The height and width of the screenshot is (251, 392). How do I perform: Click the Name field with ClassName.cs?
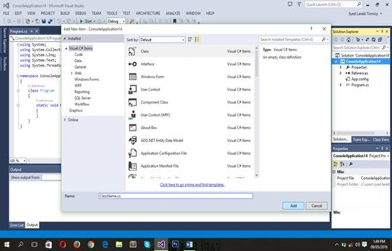coord(175,196)
